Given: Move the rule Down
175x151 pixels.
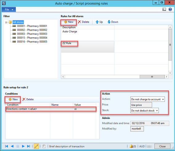Looking at the screenshot, I should 113,22.
